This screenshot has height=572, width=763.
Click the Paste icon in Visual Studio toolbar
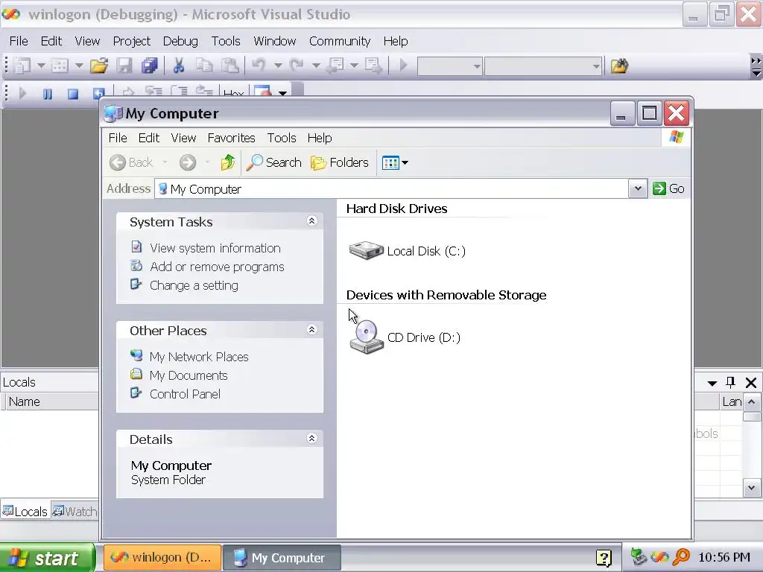229,66
